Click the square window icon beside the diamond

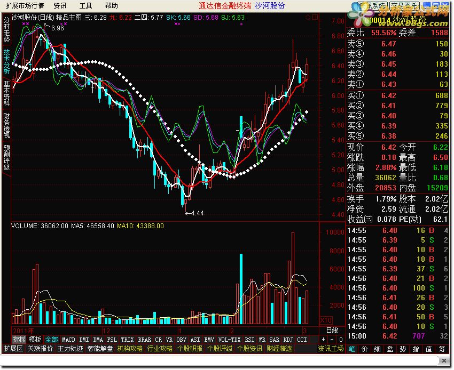click(x=315, y=18)
